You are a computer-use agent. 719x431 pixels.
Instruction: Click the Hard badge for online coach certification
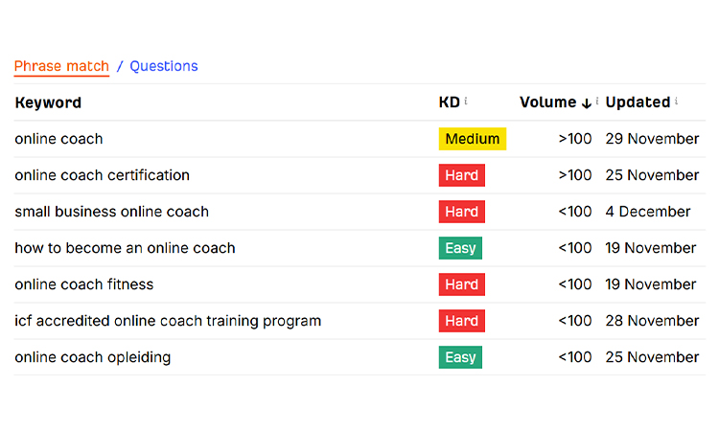pyautogui.click(x=461, y=175)
